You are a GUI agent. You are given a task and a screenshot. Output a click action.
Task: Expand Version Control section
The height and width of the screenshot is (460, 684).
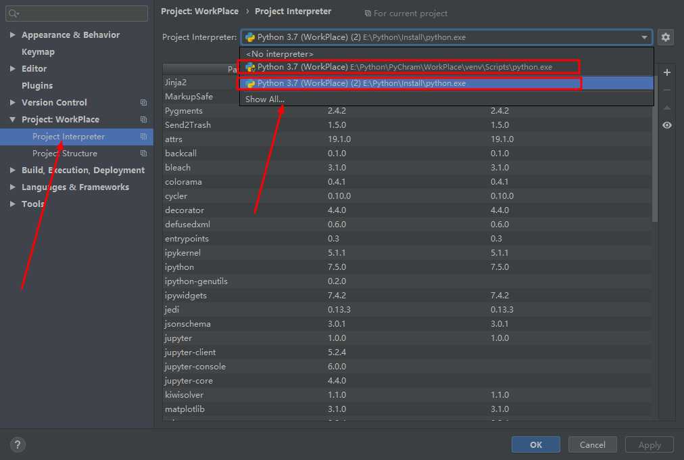point(12,103)
